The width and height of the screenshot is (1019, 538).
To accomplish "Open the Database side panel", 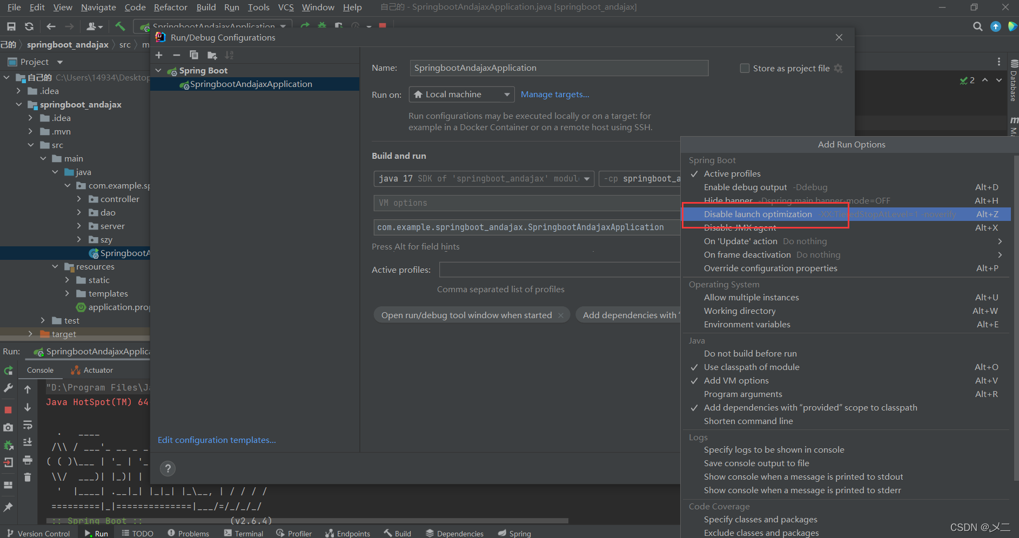I will click(x=1014, y=81).
